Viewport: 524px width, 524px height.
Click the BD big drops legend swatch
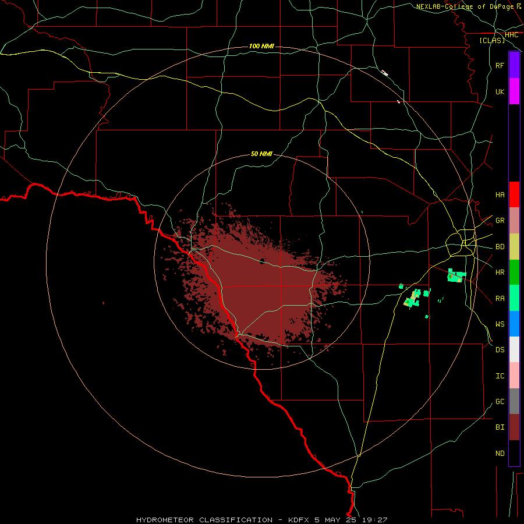(x=514, y=247)
